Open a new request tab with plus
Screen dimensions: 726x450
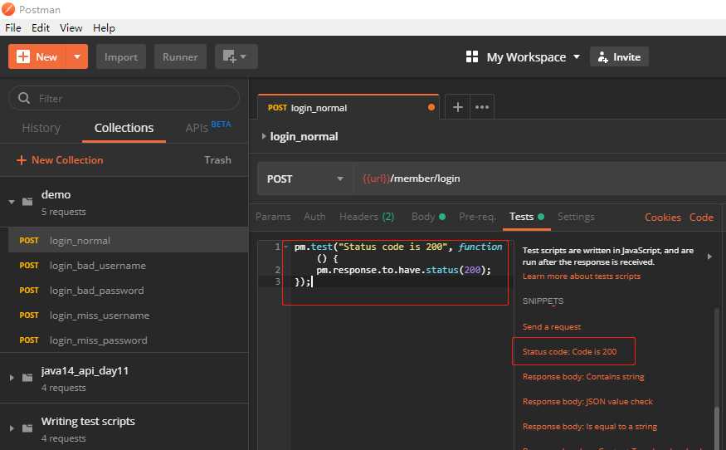457,107
